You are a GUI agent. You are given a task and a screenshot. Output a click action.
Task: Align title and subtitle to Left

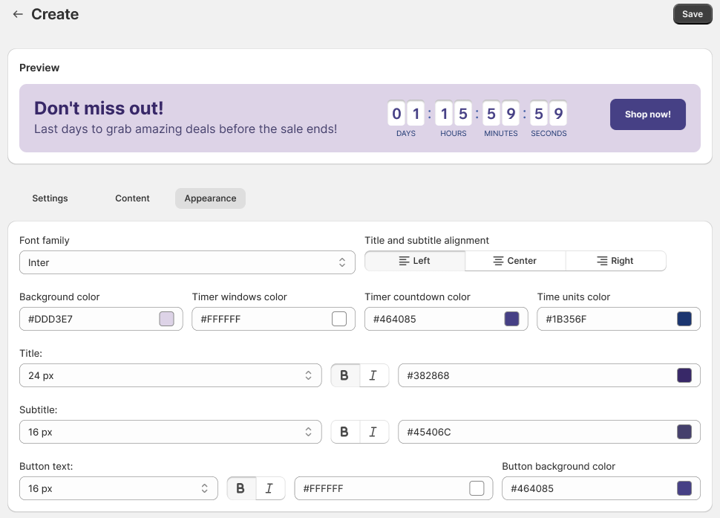pos(415,261)
